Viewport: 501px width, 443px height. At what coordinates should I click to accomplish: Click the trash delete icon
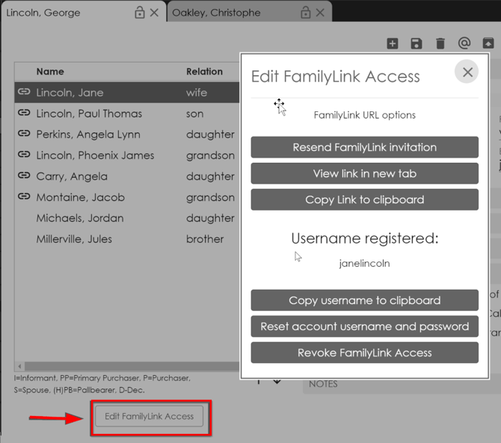click(440, 44)
